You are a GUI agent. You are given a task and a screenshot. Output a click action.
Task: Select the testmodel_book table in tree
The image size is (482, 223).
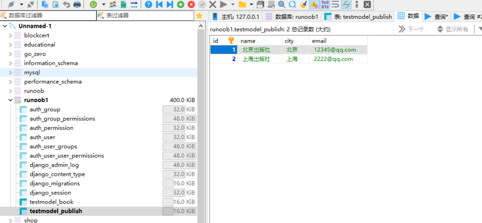point(51,202)
